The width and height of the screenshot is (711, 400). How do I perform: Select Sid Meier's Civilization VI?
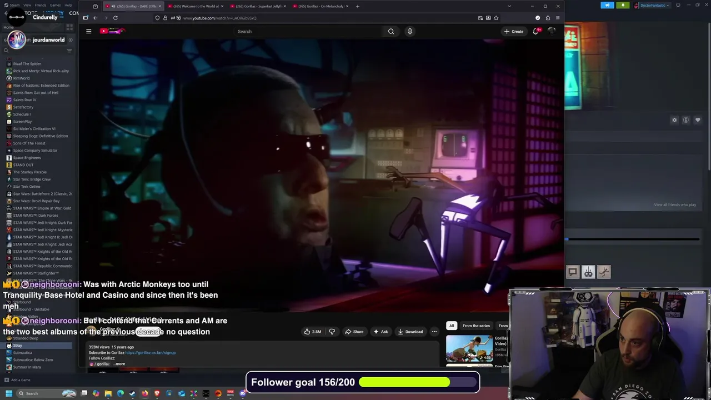coord(34,129)
